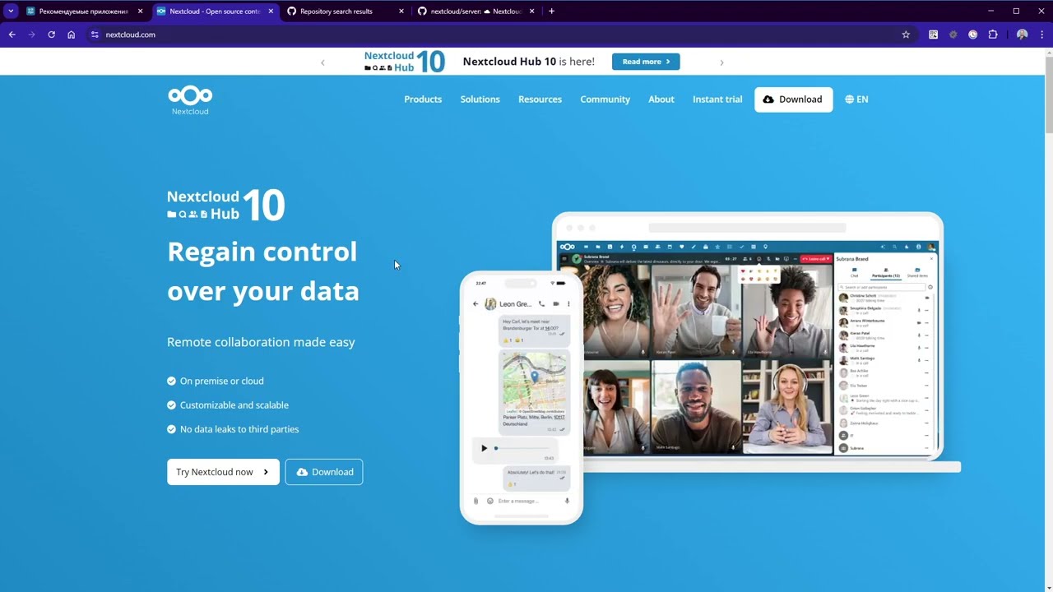
Task: Click 'On premise or cloud' text
Action: pos(222,382)
